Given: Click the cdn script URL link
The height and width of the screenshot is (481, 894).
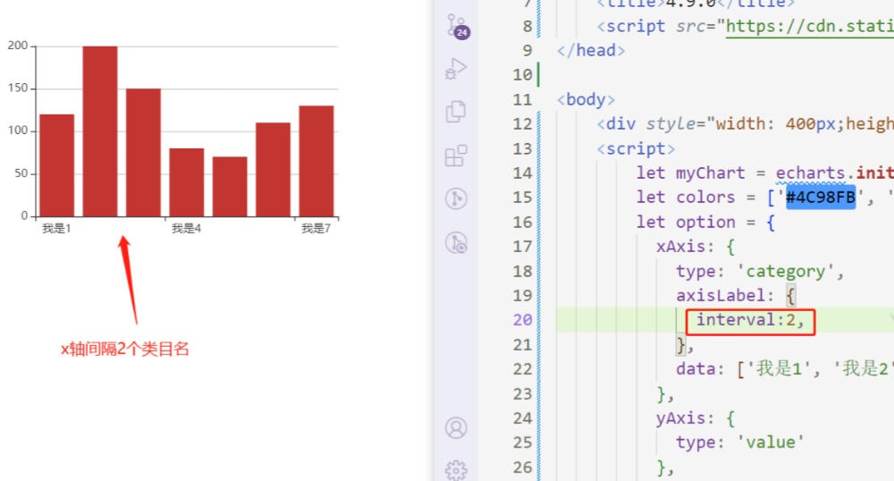Looking at the screenshot, I should (x=810, y=26).
